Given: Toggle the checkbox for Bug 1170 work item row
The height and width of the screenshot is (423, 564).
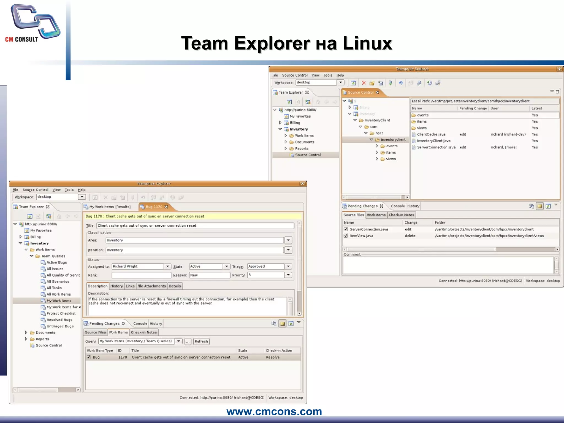Looking at the screenshot, I should (89, 357).
